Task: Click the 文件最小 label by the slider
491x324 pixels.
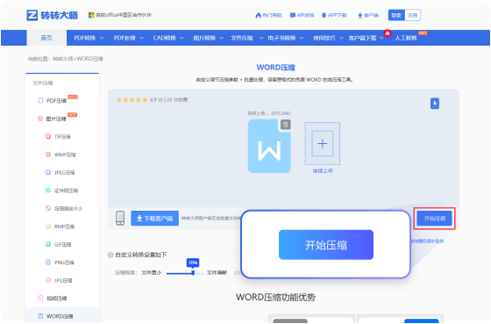Action: point(152,272)
